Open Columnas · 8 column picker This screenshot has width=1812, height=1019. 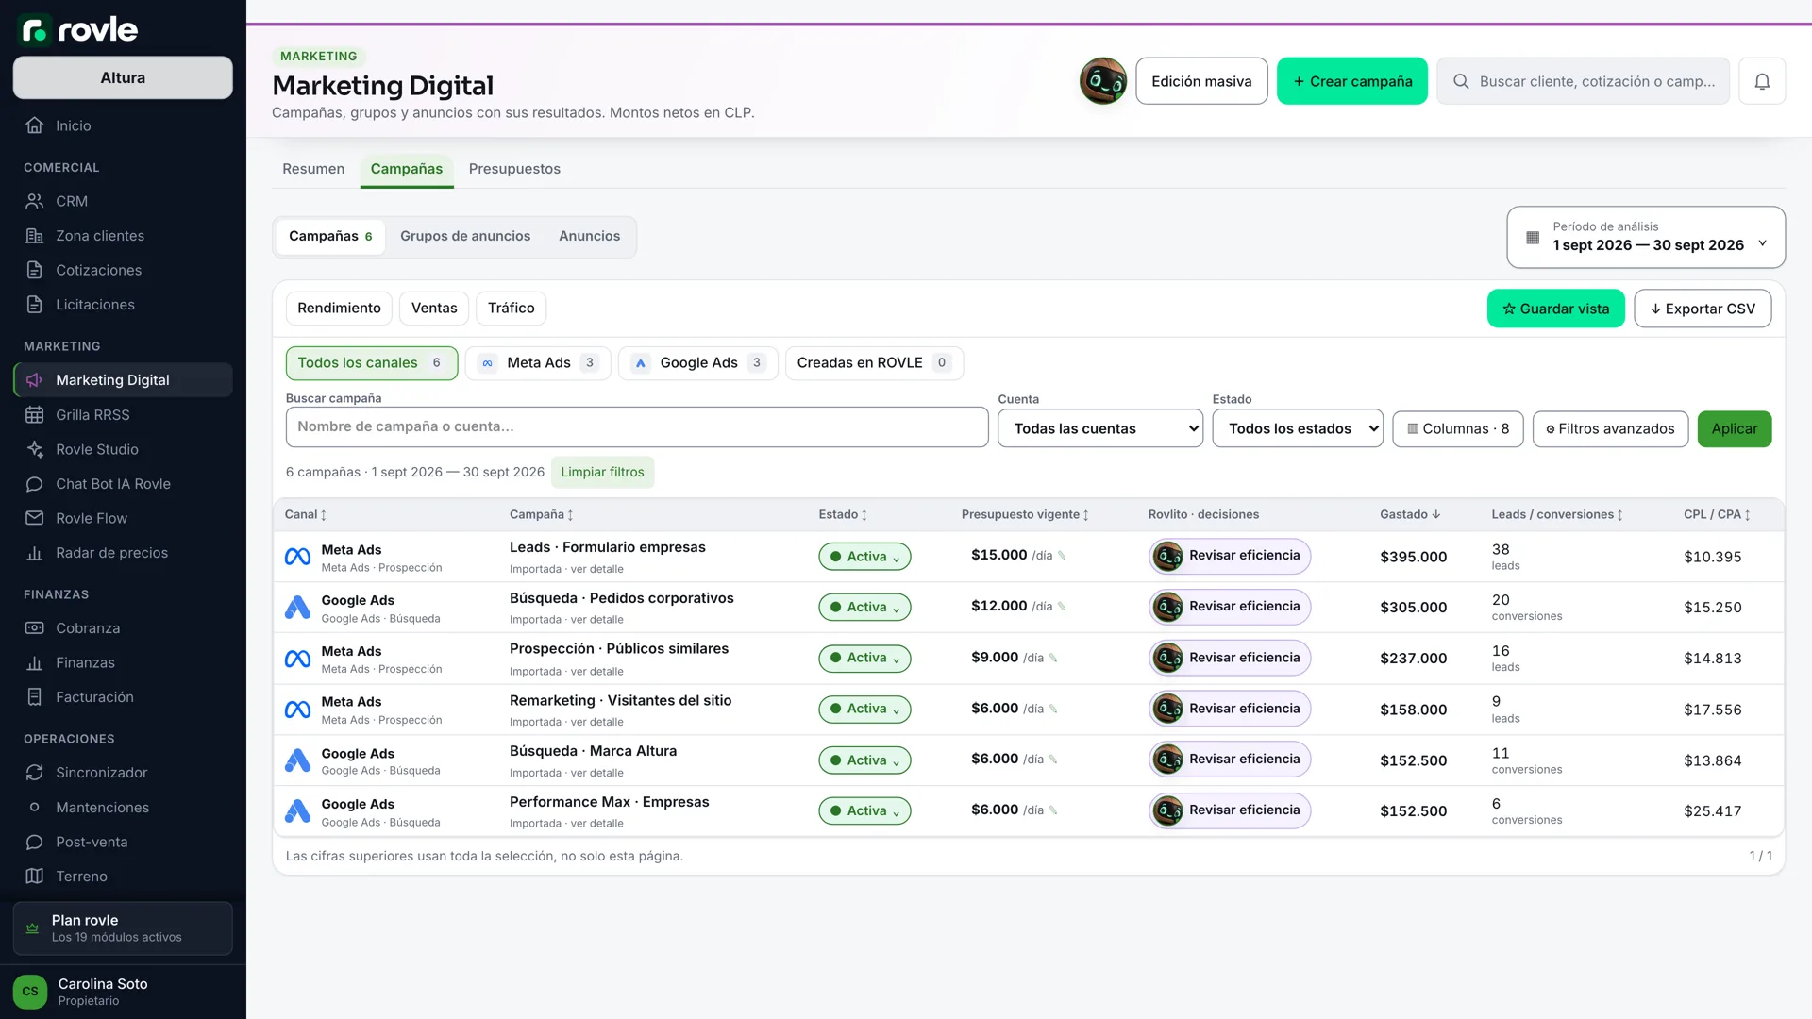pos(1458,429)
